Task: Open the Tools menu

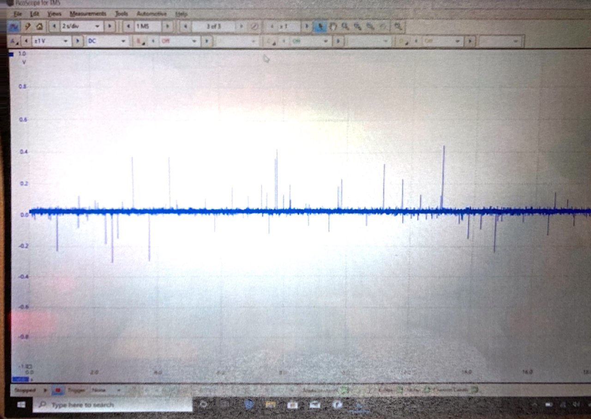Action: (x=121, y=14)
